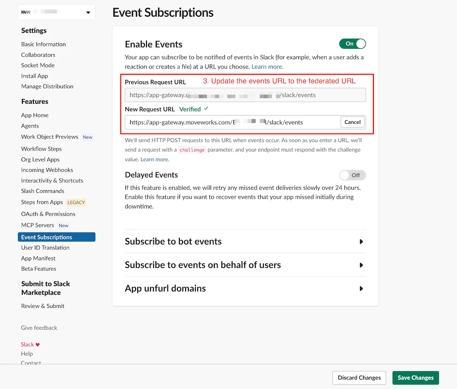457x389 pixels.
Task: Open Socket Mode settings
Action: (38, 65)
